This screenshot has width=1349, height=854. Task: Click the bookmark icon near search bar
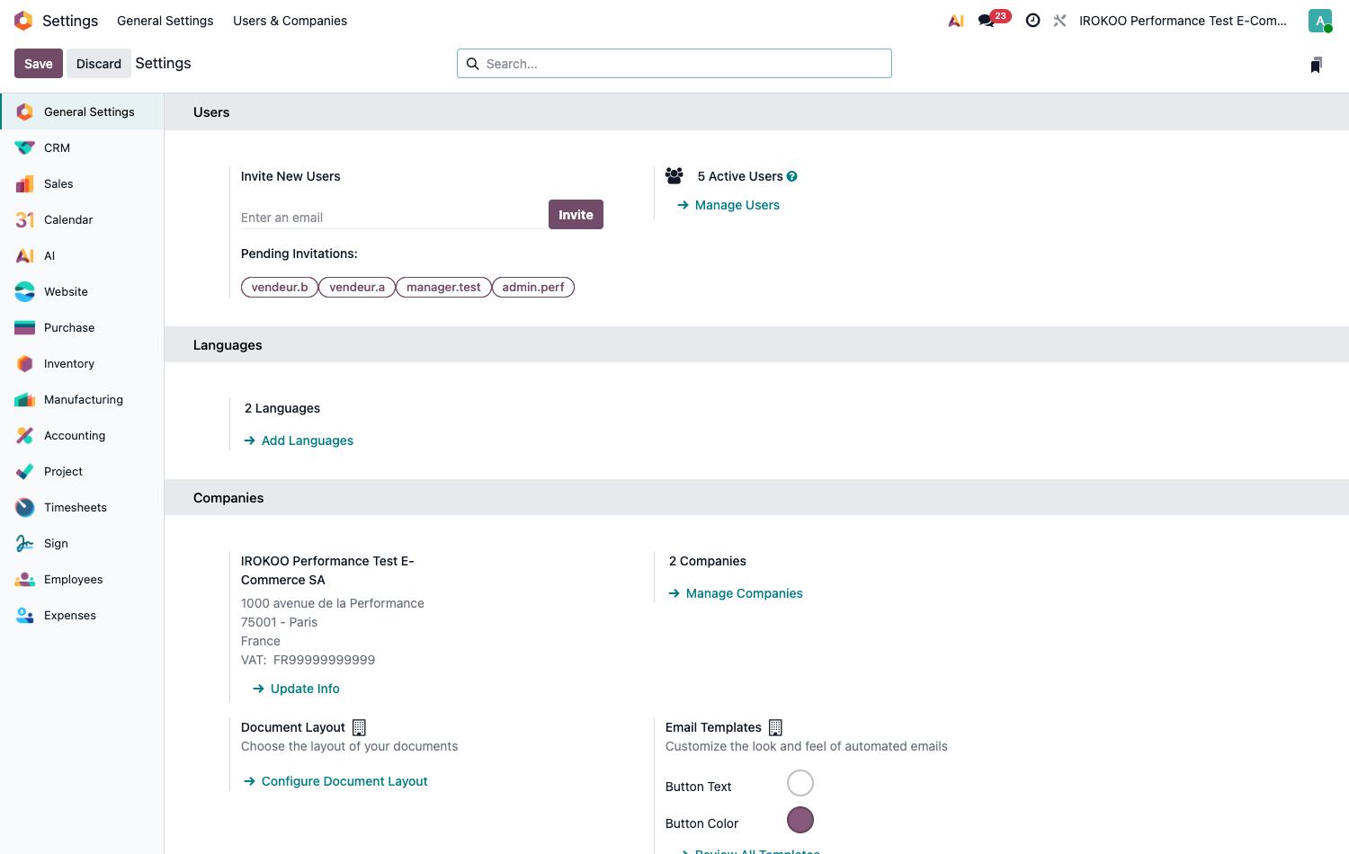pyautogui.click(x=1317, y=65)
